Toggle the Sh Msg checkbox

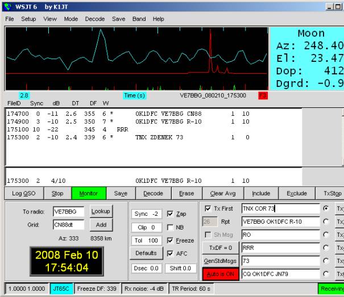tap(208, 235)
